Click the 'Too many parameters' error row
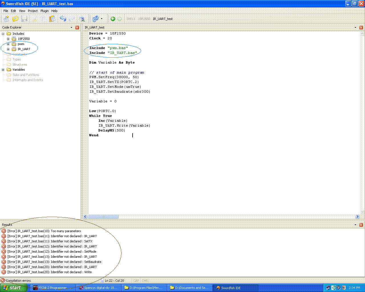Screen dimensions: 365x292 [x=44, y=231]
